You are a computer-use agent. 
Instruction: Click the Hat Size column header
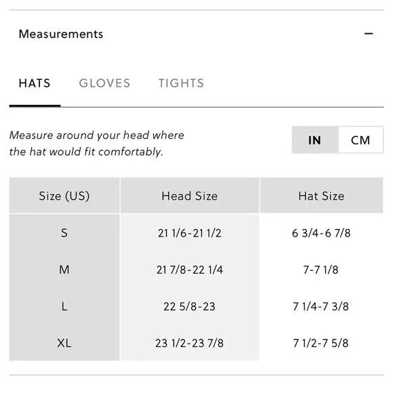click(x=321, y=196)
